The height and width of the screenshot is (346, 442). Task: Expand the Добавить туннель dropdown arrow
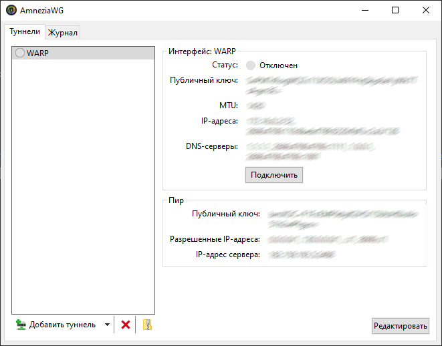[x=107, y=325]
